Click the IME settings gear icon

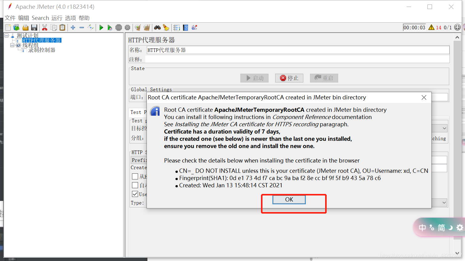coord(460,227)
